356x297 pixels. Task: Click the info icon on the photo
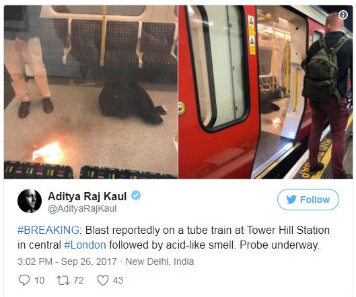[x=343, y=15]
